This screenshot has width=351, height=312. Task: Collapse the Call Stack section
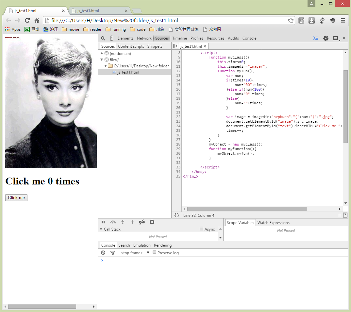tap(101, 229)
